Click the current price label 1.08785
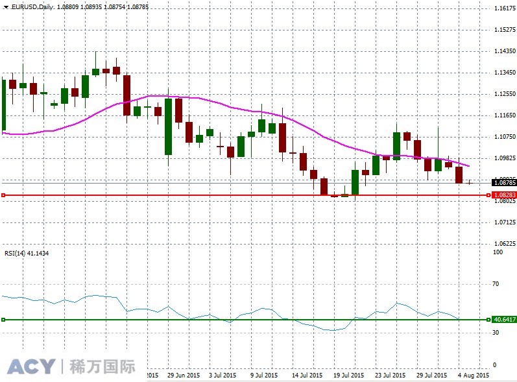 [504, 182]
